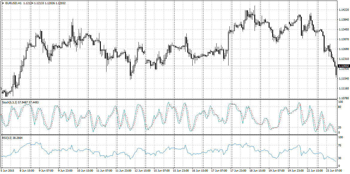The width and height of the screenshot is (350, 174).
Task: Select the current price tag 1.12032
Action: tap(343, 66)
